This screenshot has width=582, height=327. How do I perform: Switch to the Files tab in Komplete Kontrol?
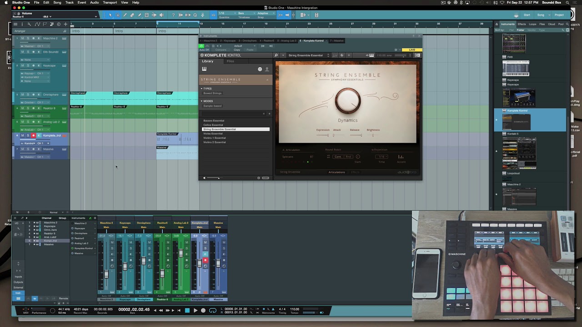pos(231,61)
